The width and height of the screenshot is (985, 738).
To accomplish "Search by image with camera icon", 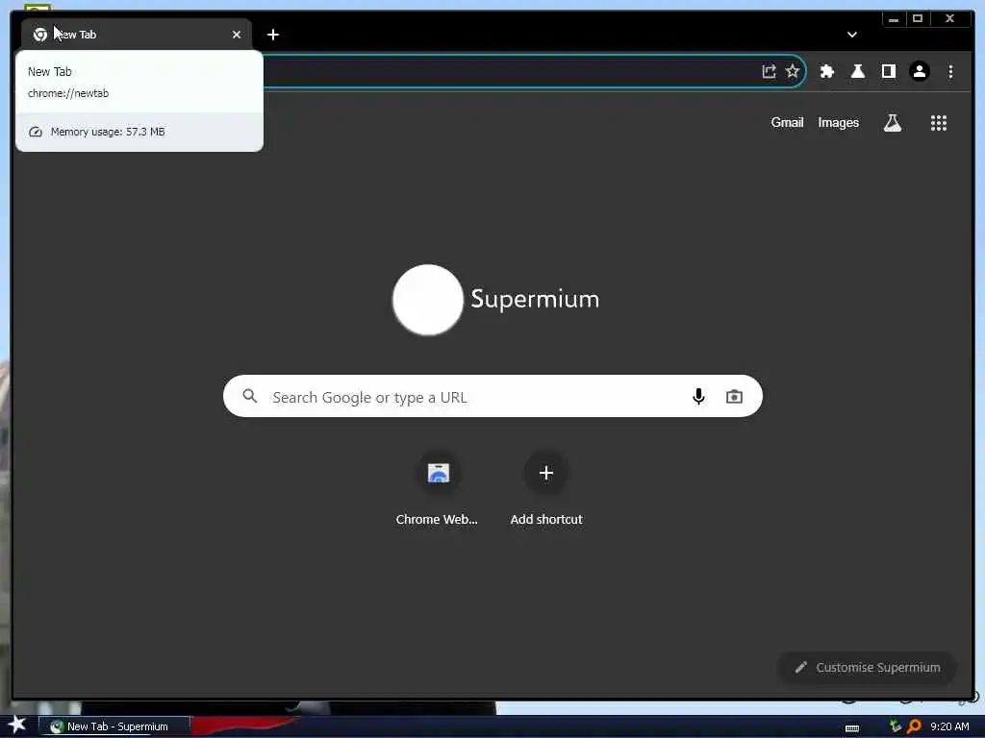I will (x=734, y=396).
